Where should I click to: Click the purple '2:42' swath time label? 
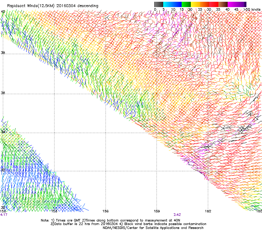tap(177, 215)
